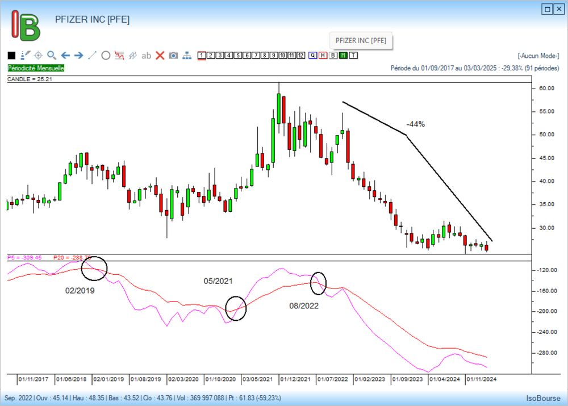Switch to H periodicity button
The width and height of the screenshot is (568, 406).
click(x=323, y=56)
